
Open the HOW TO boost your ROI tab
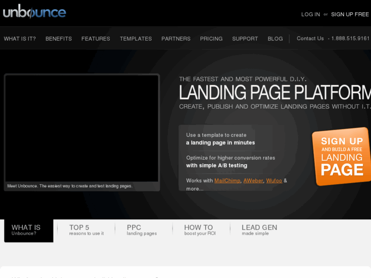(x=200, y=230)
